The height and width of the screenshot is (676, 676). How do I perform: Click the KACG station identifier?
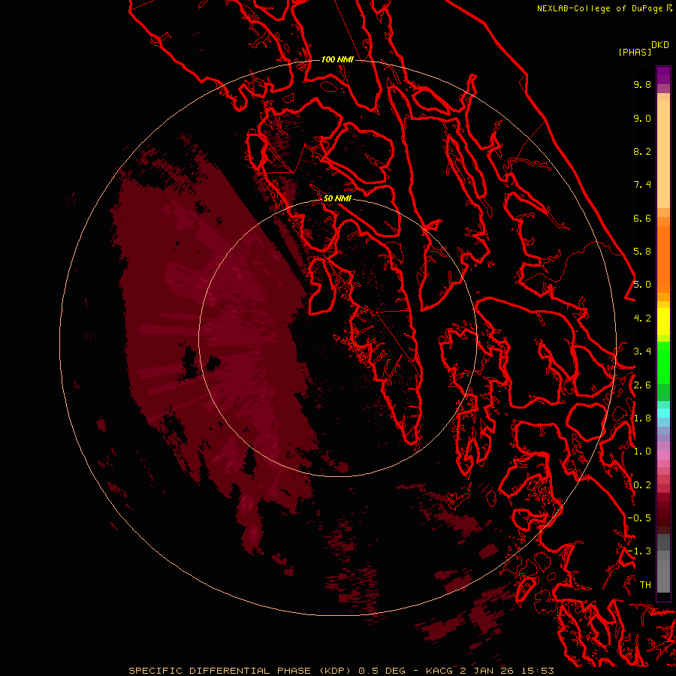[x=440, y=671]
